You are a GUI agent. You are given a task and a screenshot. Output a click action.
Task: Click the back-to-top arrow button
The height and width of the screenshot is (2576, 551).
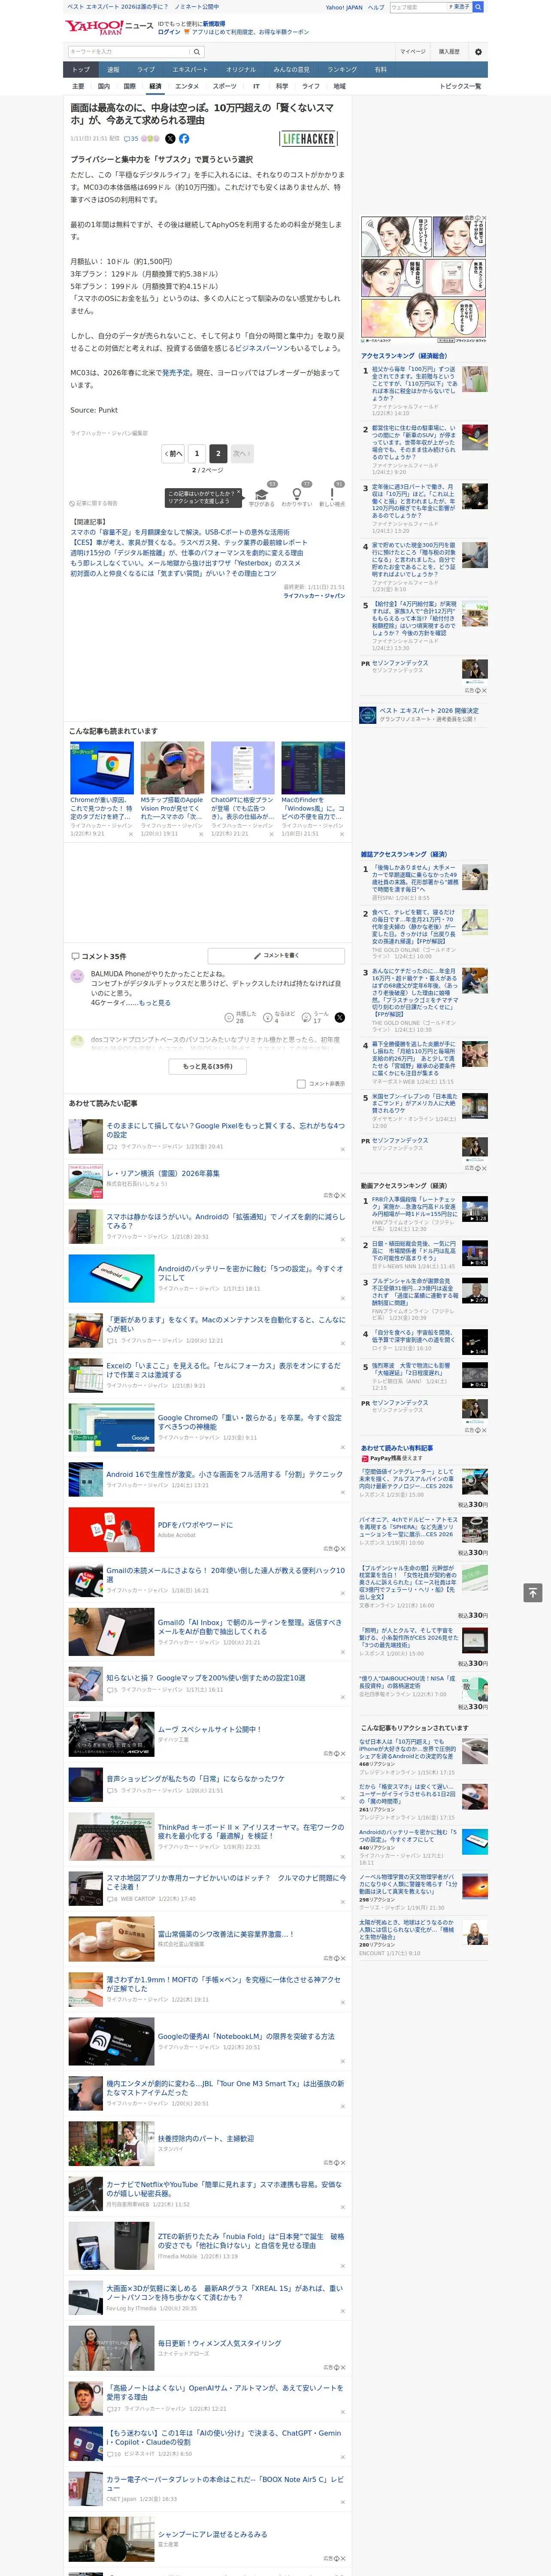532,1593
